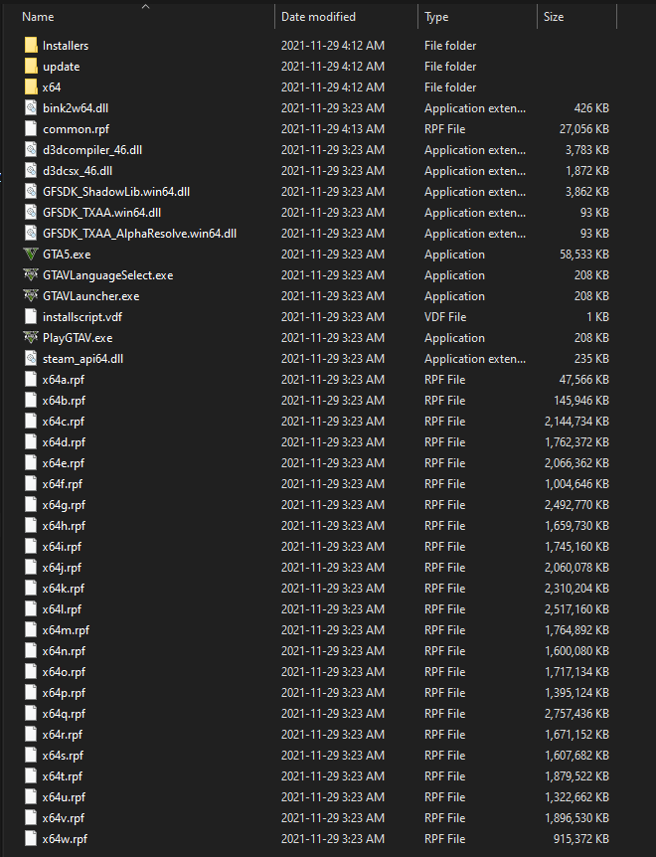Click the PlayGTAV.exe application icon
The width and height of the screenshot is (656, 857).
tap(31, 338)
